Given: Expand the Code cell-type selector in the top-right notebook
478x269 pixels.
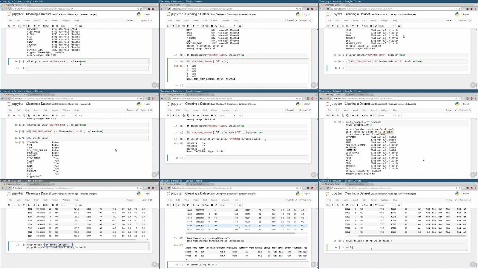Looking at the screenshot, I should pyautogui.click(x=387, y=26).
